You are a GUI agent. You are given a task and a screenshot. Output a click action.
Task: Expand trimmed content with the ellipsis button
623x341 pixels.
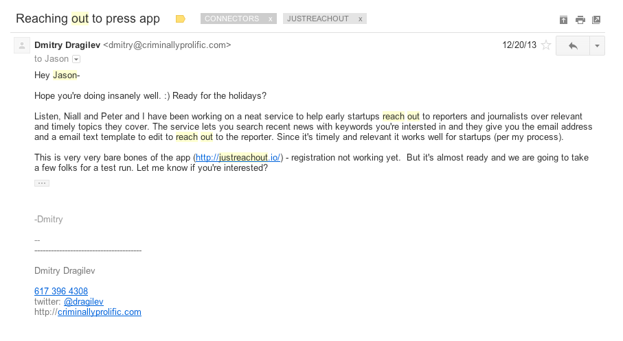pos(42,183)
